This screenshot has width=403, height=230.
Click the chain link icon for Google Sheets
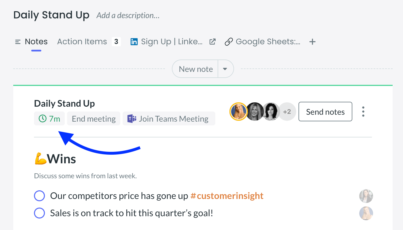tap(229, 42)
